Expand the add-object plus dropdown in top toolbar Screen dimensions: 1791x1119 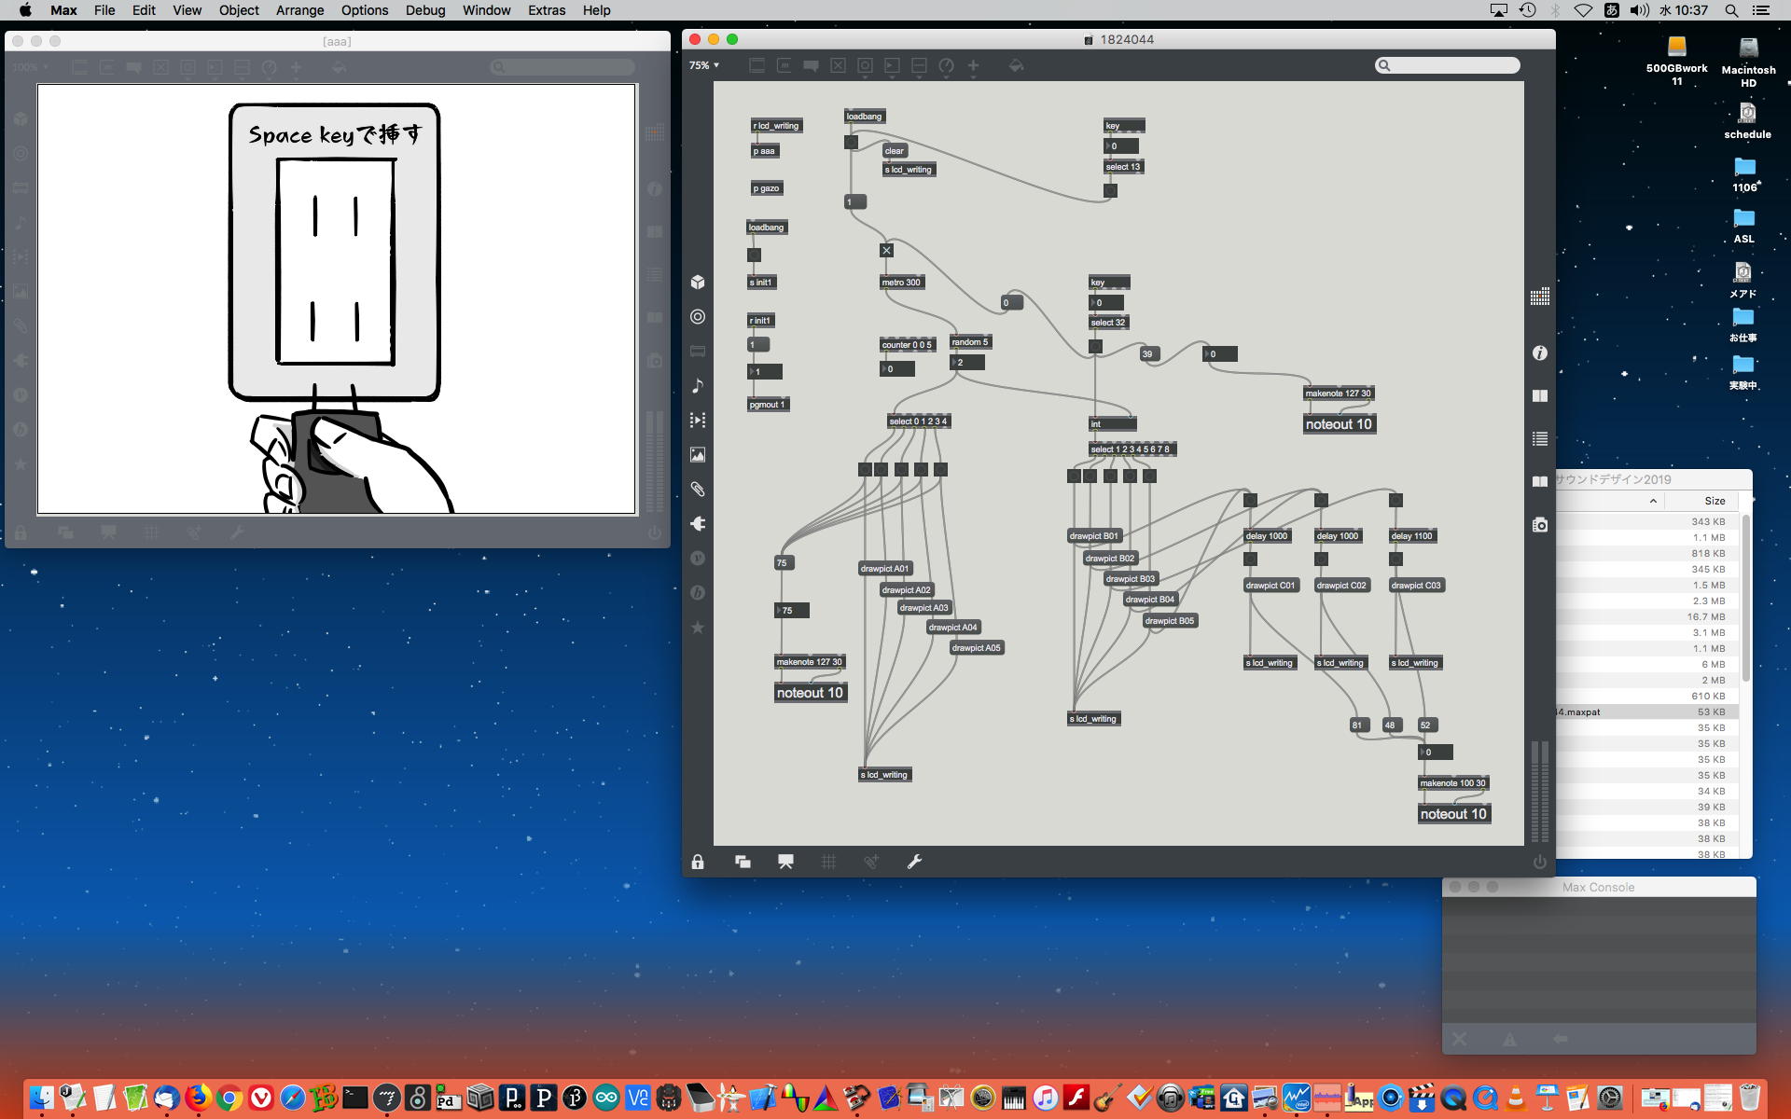coord(973,65)
